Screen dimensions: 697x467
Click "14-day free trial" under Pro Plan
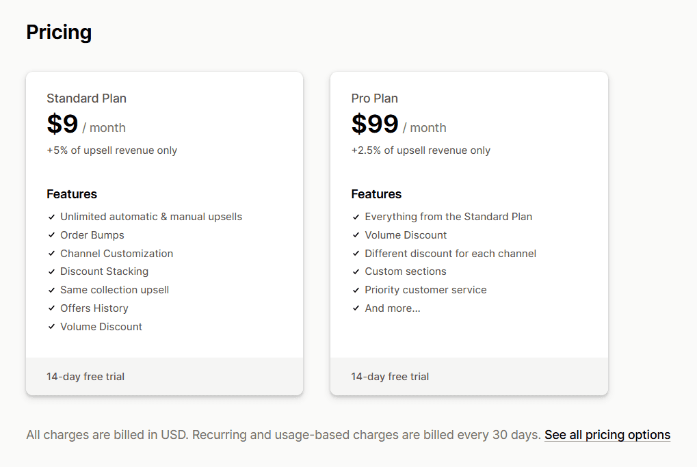[389, 376]
